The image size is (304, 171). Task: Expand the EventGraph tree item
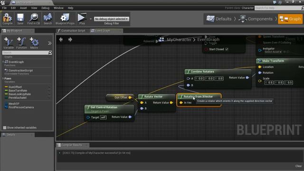coord(3,62)
